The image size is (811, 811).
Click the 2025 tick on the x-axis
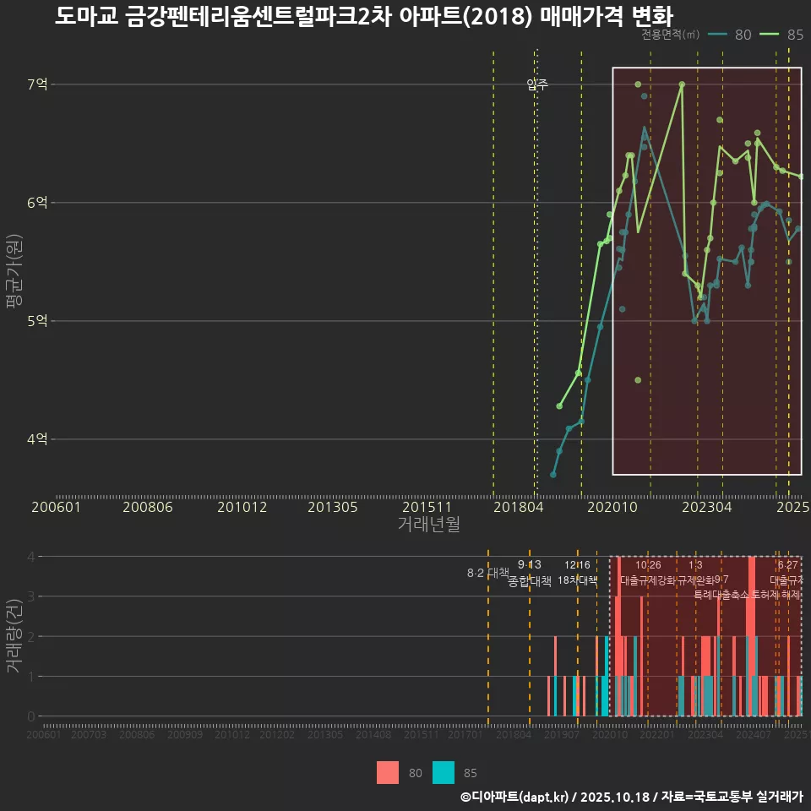click(x=794, y=508)
